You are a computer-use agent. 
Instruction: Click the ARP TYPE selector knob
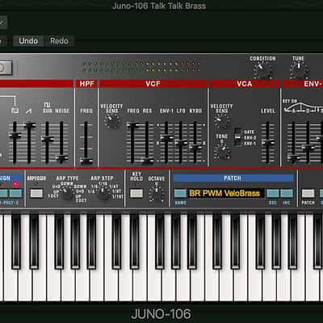[x=67, y=193]
